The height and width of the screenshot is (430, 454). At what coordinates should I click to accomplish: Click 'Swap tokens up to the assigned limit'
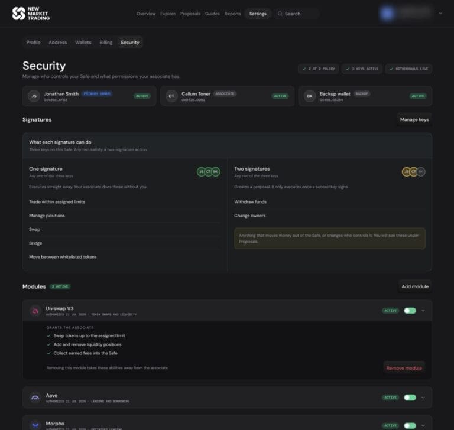click(x=89, y=335)
